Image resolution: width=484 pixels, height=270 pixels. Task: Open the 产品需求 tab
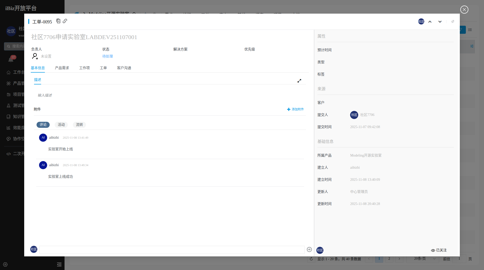tap(62, 68)
